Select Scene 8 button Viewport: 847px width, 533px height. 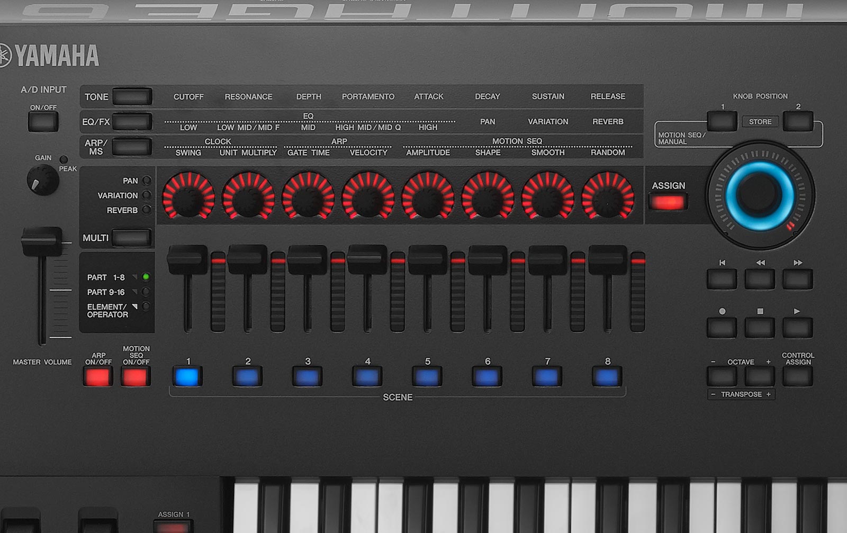tap(607, 377)
